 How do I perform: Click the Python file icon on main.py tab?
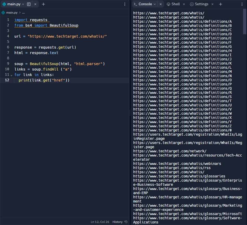(4, 4)
